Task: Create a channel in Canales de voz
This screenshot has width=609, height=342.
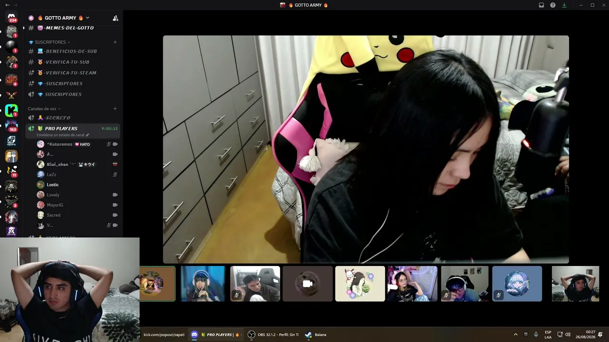Action: (115, 109)
